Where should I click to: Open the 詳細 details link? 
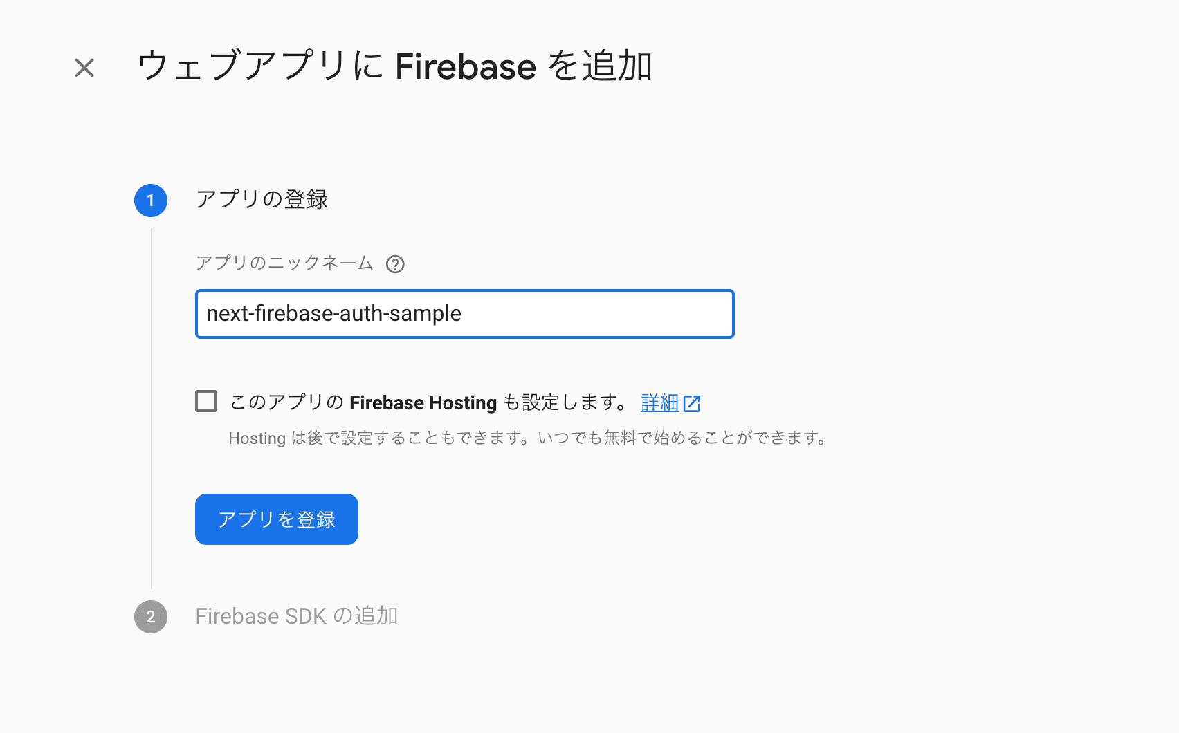click(659, 402)
